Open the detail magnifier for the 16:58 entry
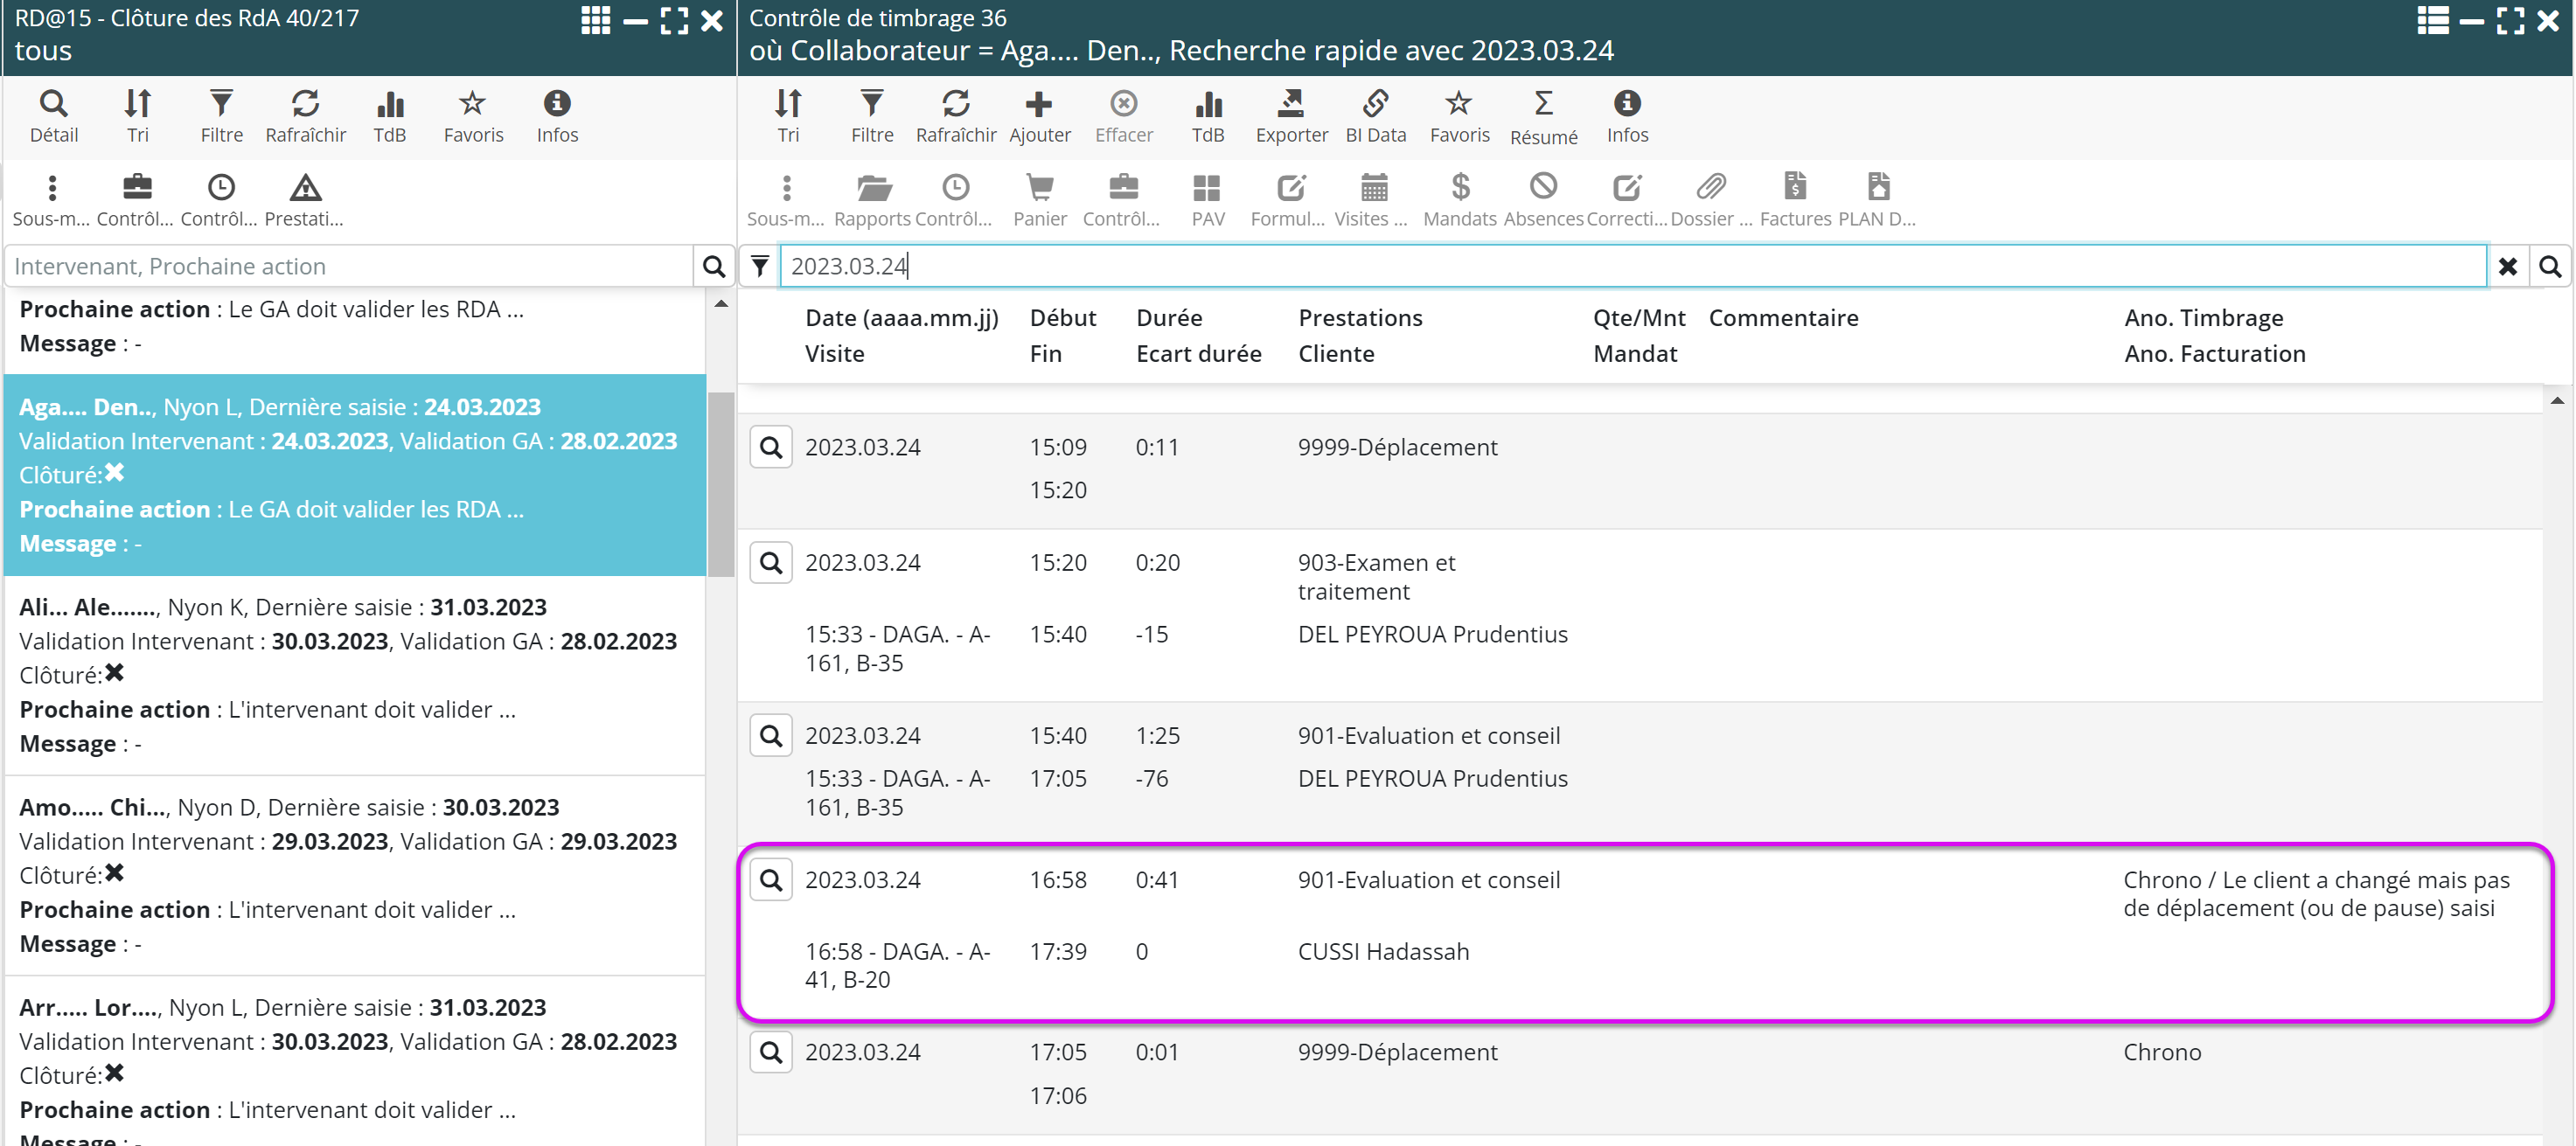Image resolution: width=2576 pixels, height=1146 pixels. 771,880
